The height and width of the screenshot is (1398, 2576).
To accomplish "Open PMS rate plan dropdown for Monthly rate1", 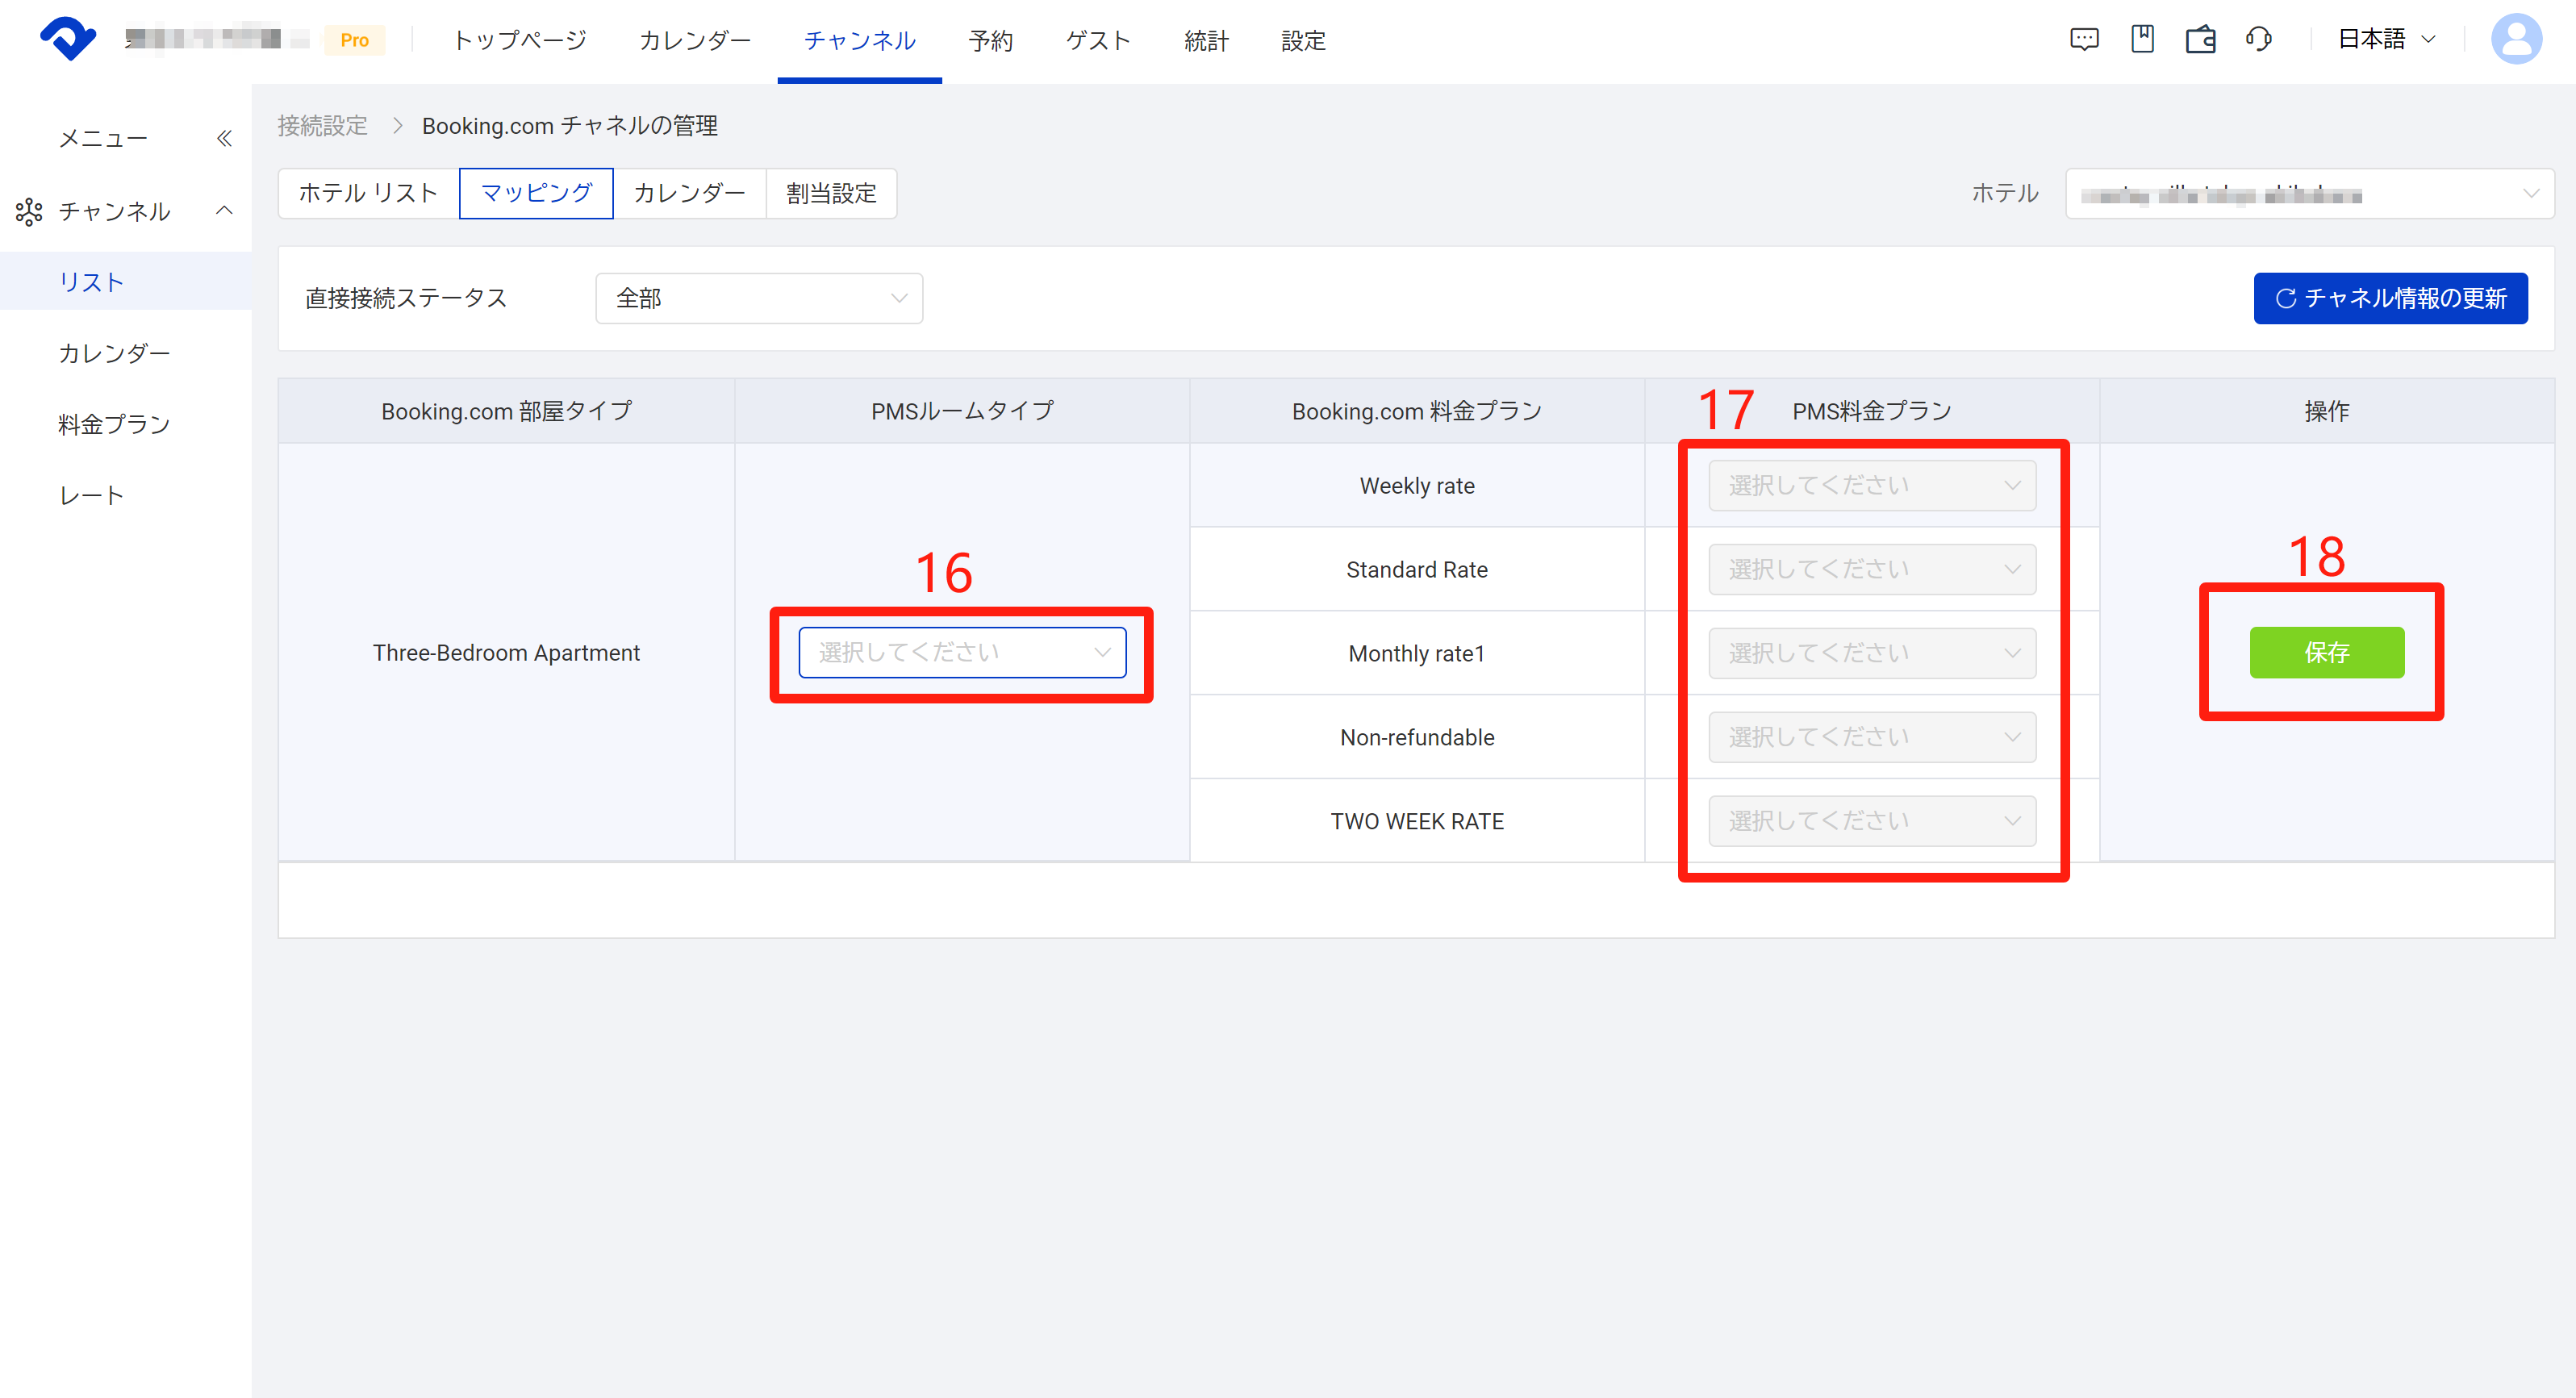I will [x=1872, y=654].
